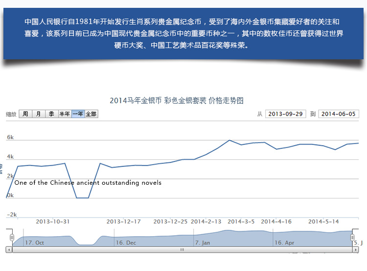Switch zoom range to 半年 (half year)
This screenshot has width=367, height=271.
pos(65,114)
